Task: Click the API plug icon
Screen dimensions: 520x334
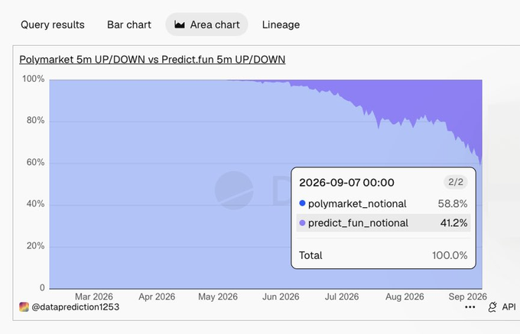Action: tap(492, 307)
